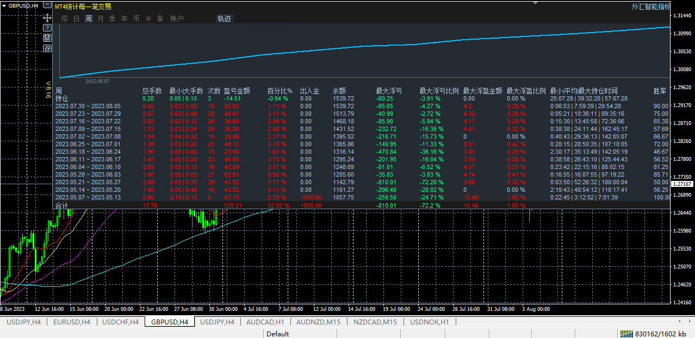Select the 周 weekly period option

[x=88, y=18]
